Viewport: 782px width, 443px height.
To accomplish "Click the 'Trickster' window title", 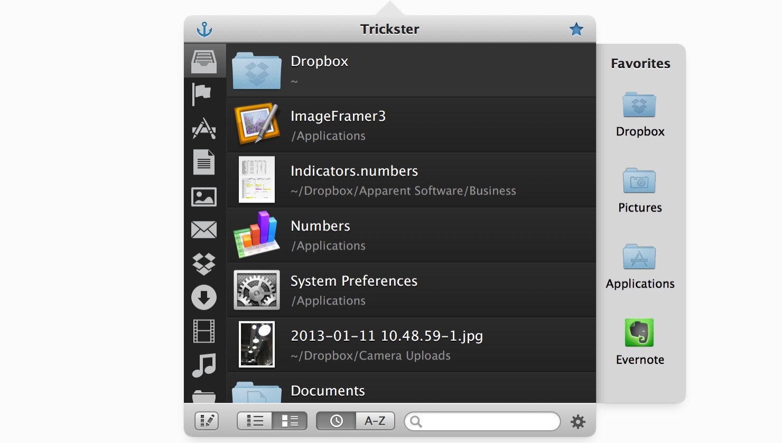I will 390,30.
